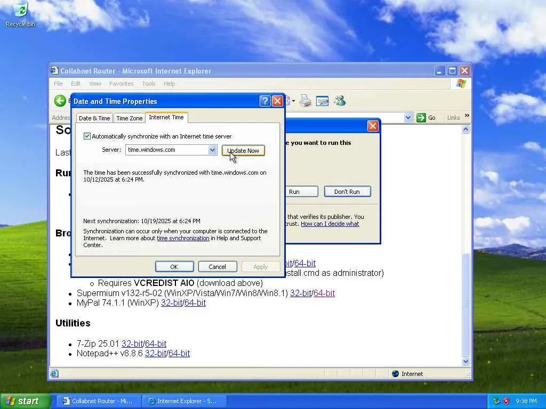Click the Help question mark in Date and Time dialog
Image resolution: width=546 pixels, height=409 pixels.
(x=264, y=101)
